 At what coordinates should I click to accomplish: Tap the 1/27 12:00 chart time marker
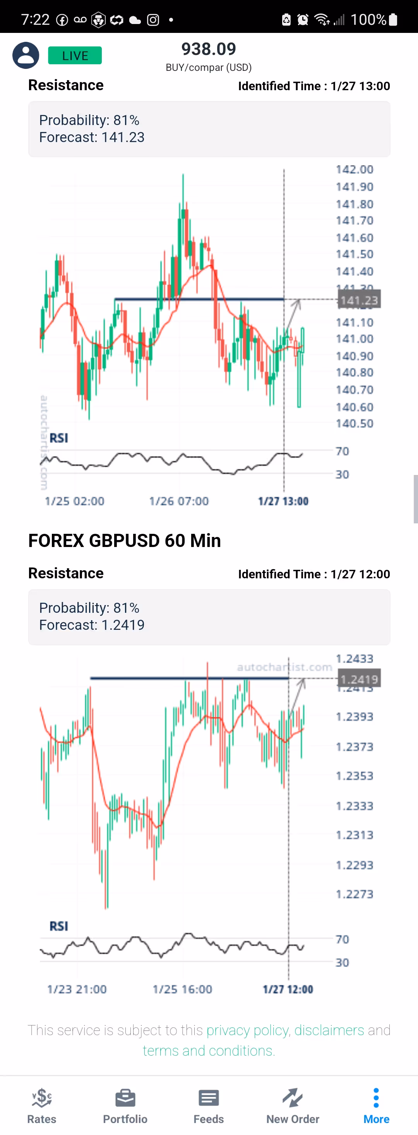(x=288, y=989)
